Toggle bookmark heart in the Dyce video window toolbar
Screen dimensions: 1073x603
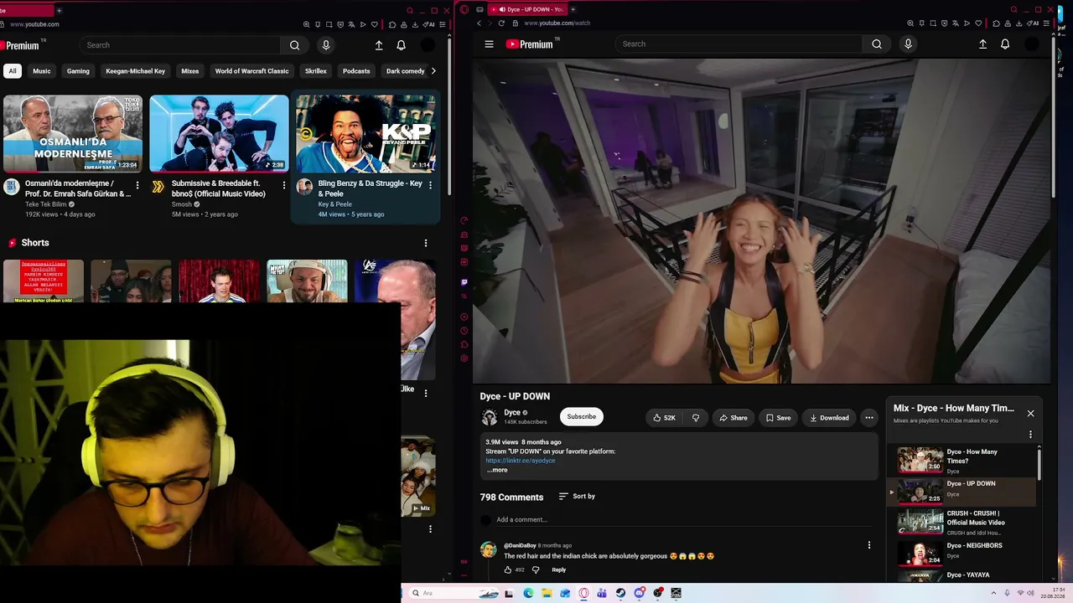[978, 23]
